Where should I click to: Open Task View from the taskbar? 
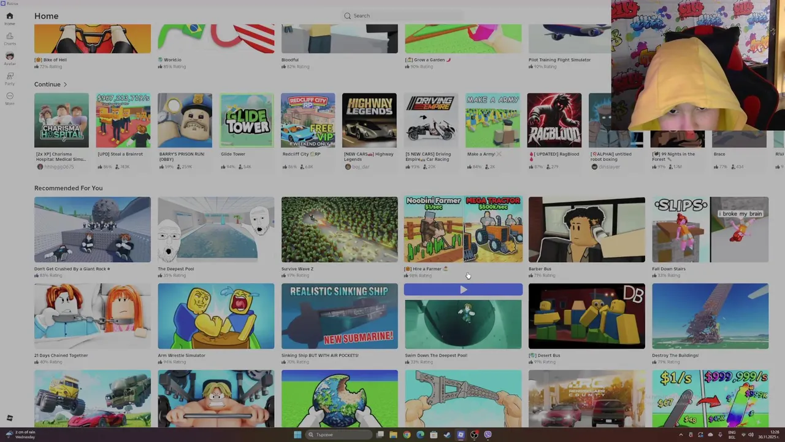coord(380,435)
